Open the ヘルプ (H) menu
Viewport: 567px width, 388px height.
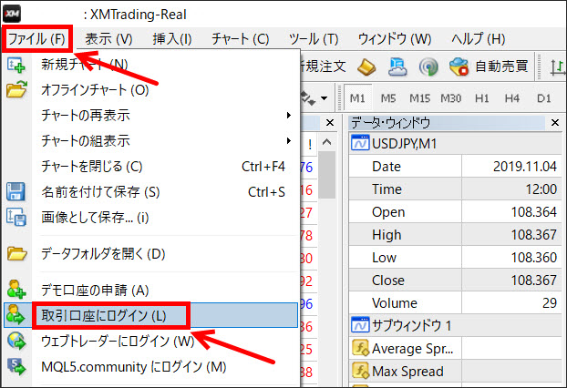478,38
